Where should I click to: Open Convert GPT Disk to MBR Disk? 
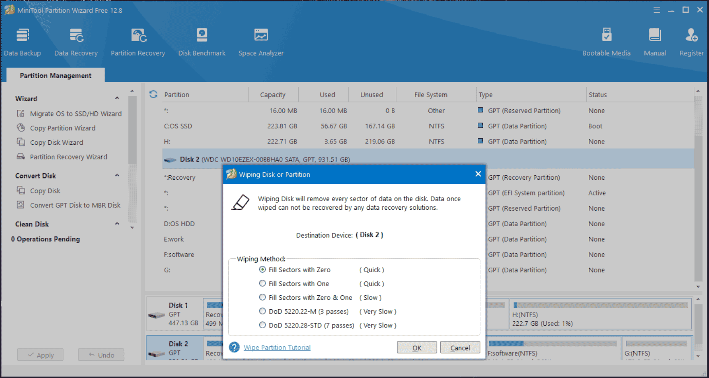pos(75,205)
